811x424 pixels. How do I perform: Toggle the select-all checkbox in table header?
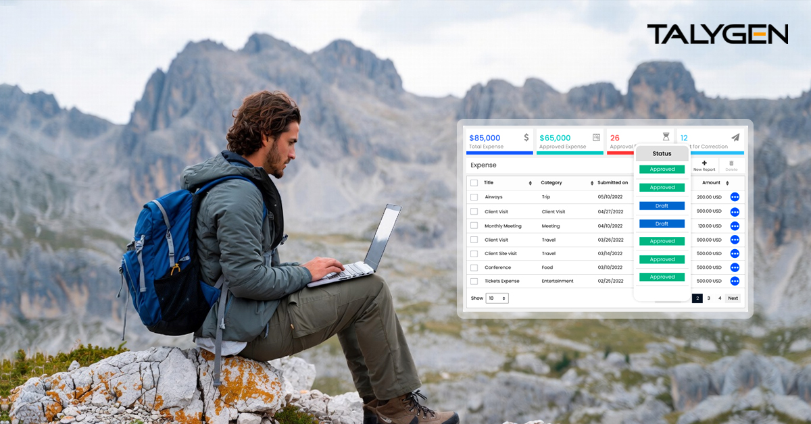[474, 183]
